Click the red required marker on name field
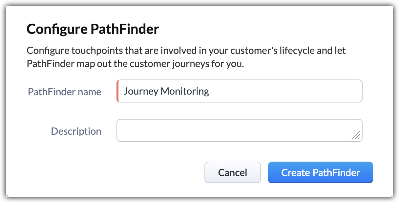The height and width of the screenshot is (203, 399). point(117,91)
